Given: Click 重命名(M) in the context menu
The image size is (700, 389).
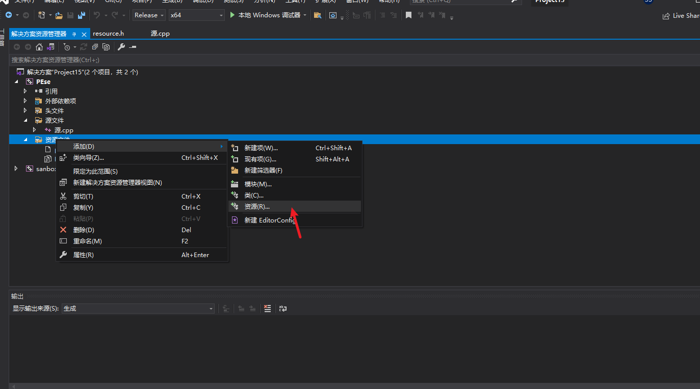Looking at the screenshot, I should pos(142,241).
